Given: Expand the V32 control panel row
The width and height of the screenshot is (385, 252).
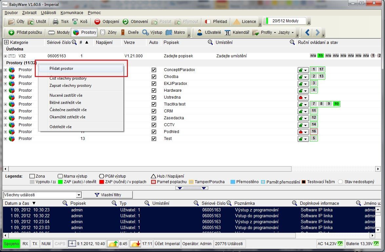Looking at the screenshot, I should pyautogui.click(x=5, y=56).
